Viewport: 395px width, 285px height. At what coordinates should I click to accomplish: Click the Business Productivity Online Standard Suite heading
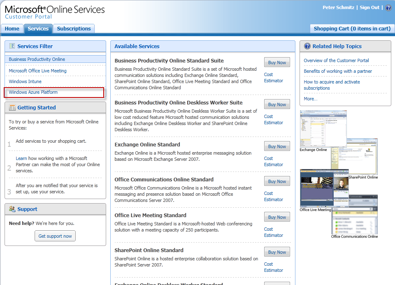[x=169, y=61]
